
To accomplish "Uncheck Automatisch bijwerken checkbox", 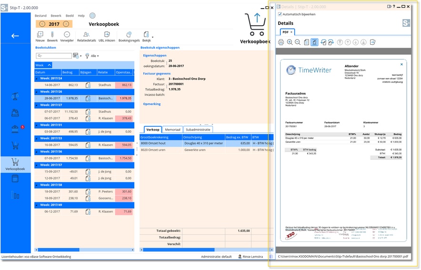I will tap(280, 14).
